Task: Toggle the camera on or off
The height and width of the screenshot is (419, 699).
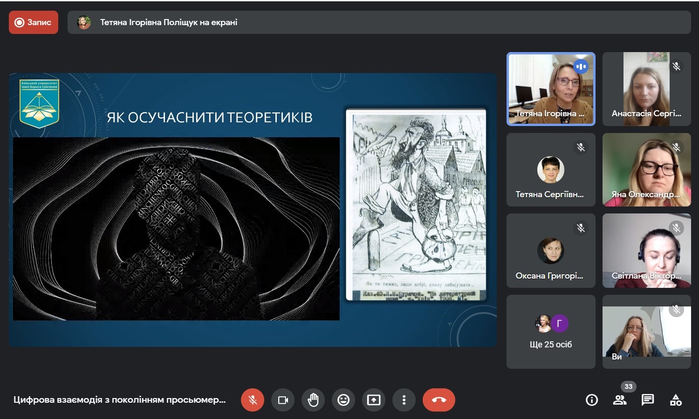Action: pos(283,400)
